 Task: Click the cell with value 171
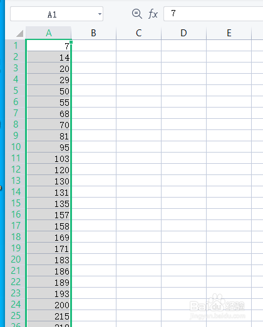(x=49, y=248)
